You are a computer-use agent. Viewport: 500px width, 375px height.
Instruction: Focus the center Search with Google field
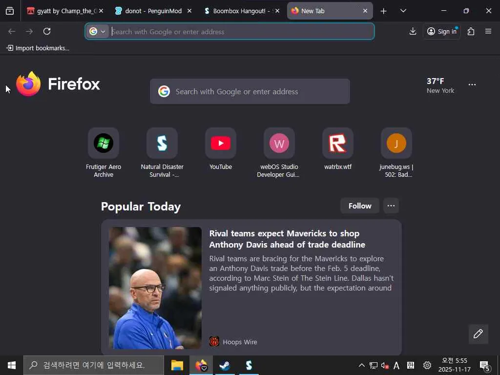pyautogui.click(x=250, y=91)
